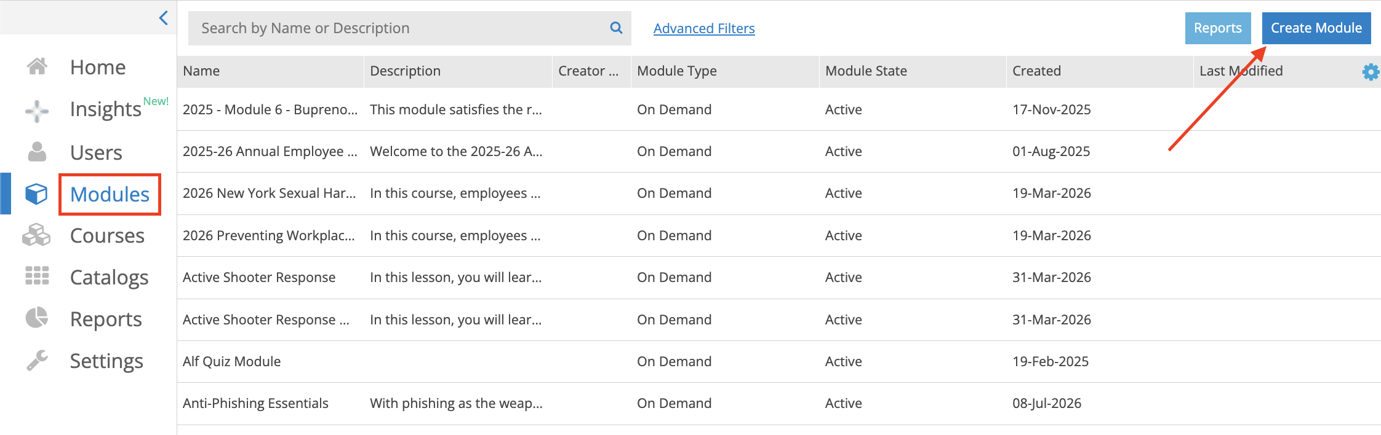Click the description 'This module satisfies the r...'
This screenshot has width=1381, height=435.
[x=456, y=110]
